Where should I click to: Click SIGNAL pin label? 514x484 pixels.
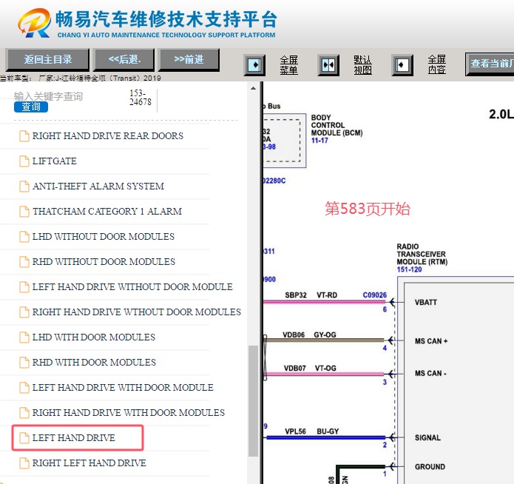click(x=427, y=437)
